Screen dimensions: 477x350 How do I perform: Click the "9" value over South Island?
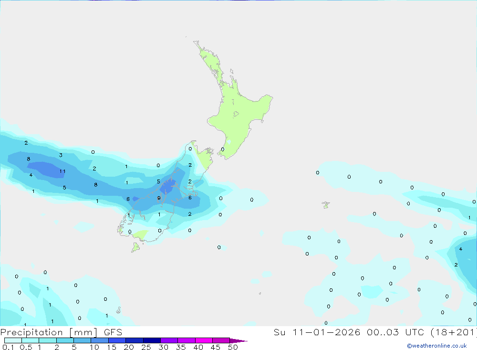pyautogui.click(x=159, y=198)
